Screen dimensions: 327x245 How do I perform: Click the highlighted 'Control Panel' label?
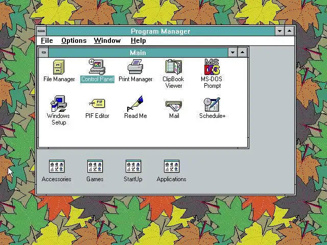(98, 79)
